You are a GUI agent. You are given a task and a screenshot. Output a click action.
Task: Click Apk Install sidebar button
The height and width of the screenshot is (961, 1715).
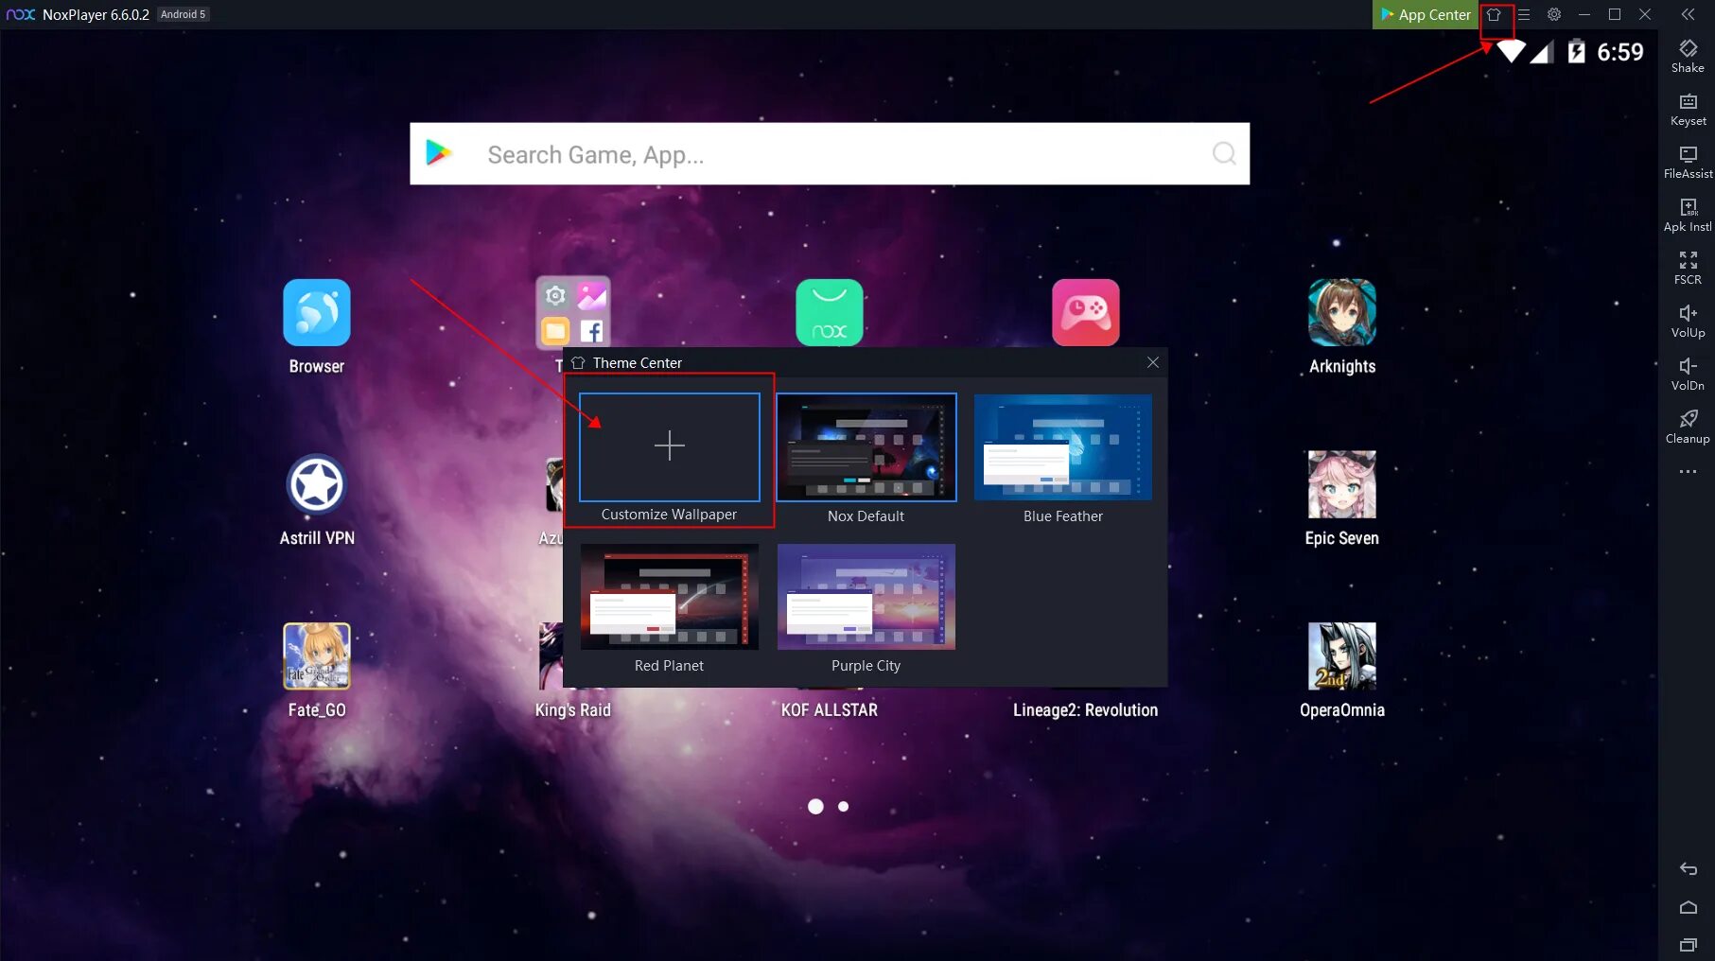[1688, 215]
